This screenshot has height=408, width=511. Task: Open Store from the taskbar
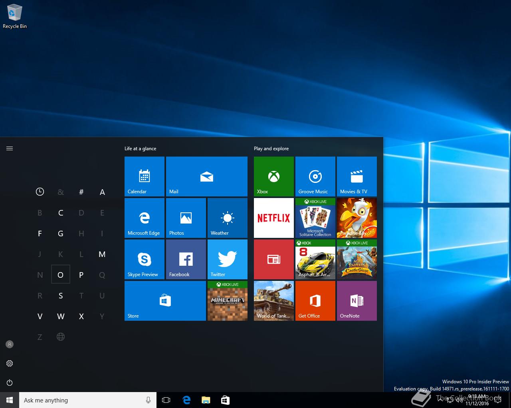pos(225,400)
